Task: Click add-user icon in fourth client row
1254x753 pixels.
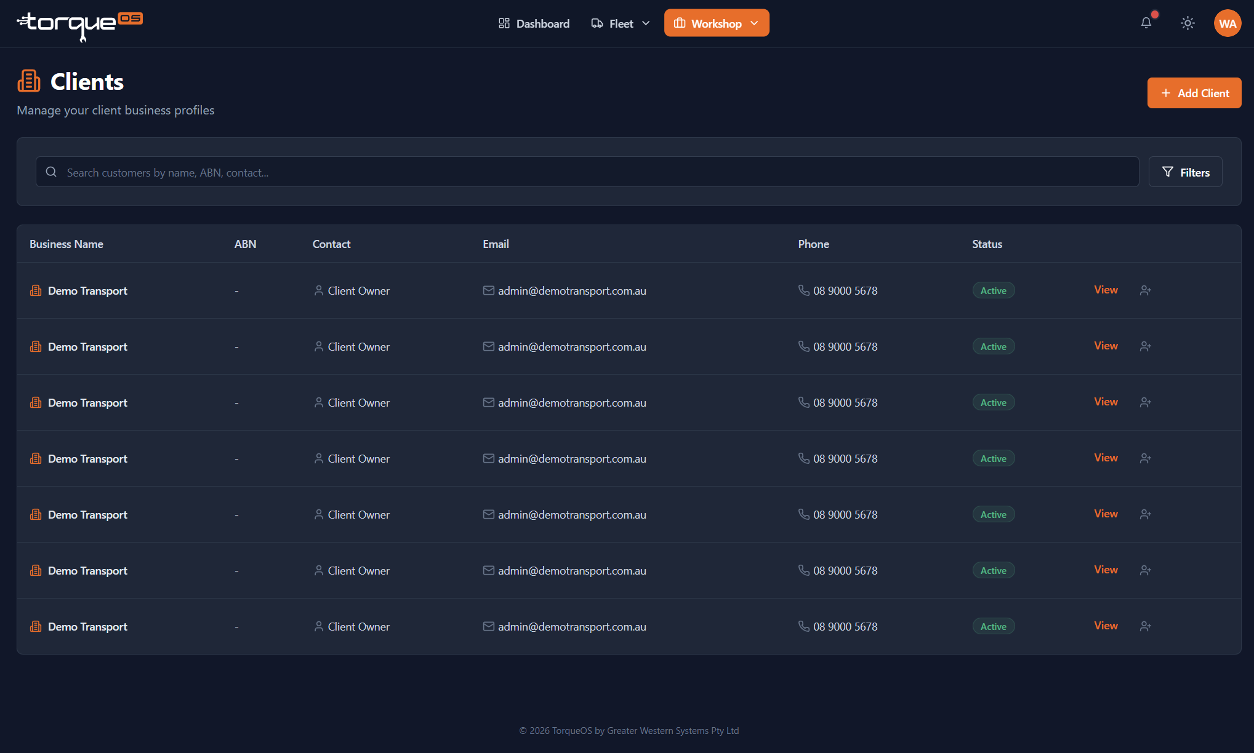Action: point(1145,458)
